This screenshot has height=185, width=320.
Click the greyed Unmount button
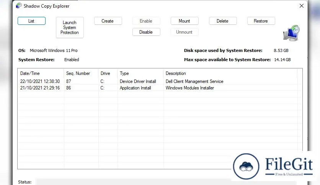(184, 32)
